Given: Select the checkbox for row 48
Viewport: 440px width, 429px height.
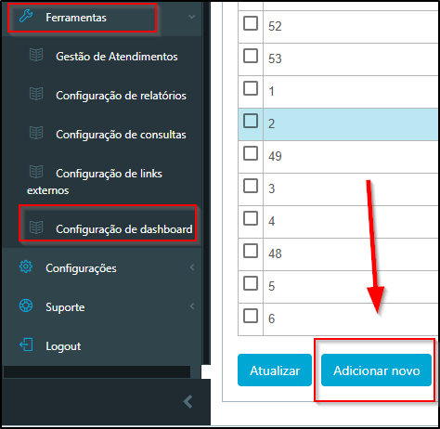Looking at the screenshot, I should [251, 251].
